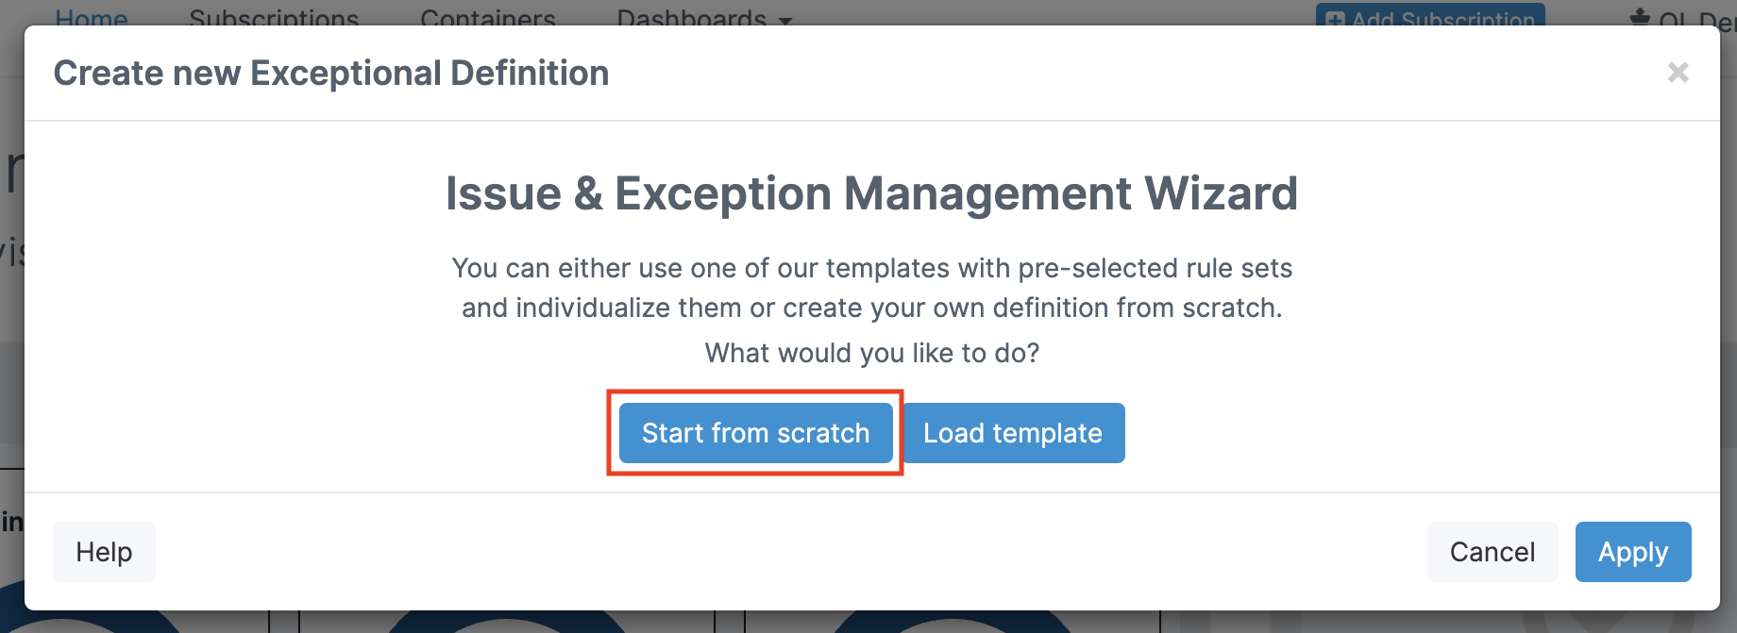Go to the Home nav link
Image resolution: width=1737 pixels, height=633 pixels.
[x=92, y=17]
